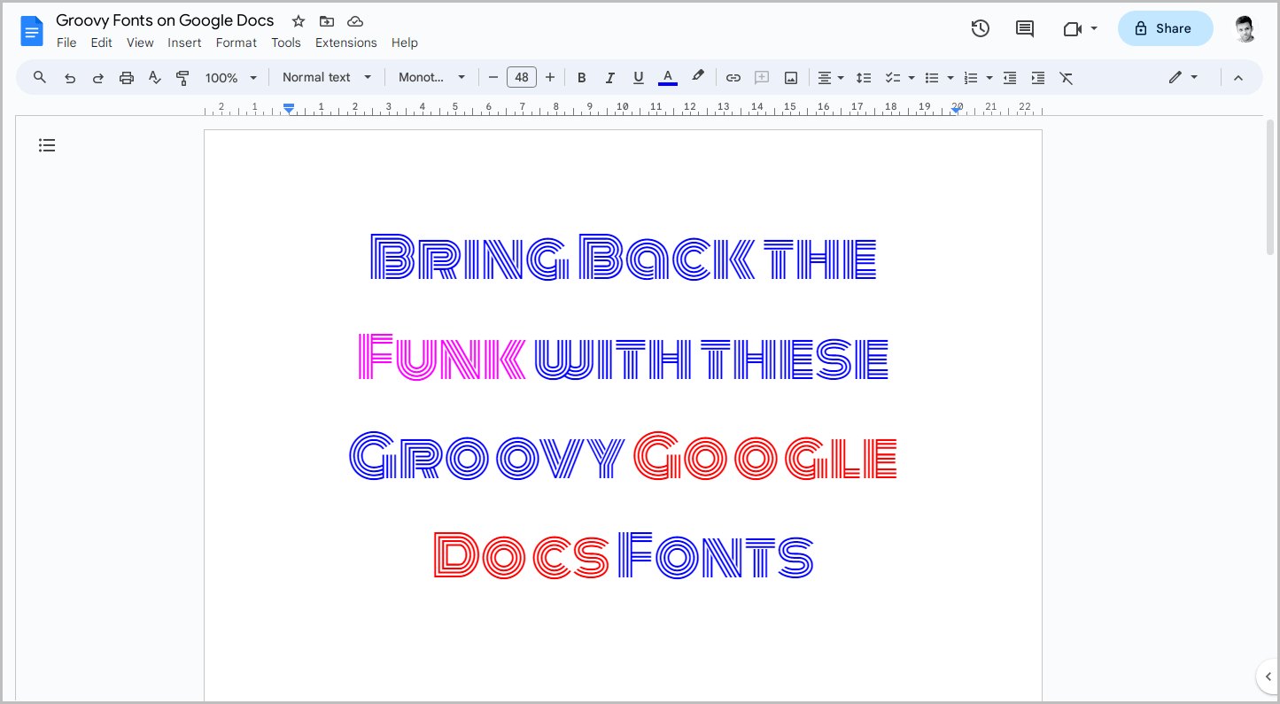Show the document outline panel
The height and width of the screenshot is (704, 1280).
pyautogui.click(x=47, y=144)
